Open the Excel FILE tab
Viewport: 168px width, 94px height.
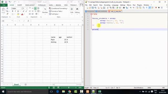[x=4, y=5]
